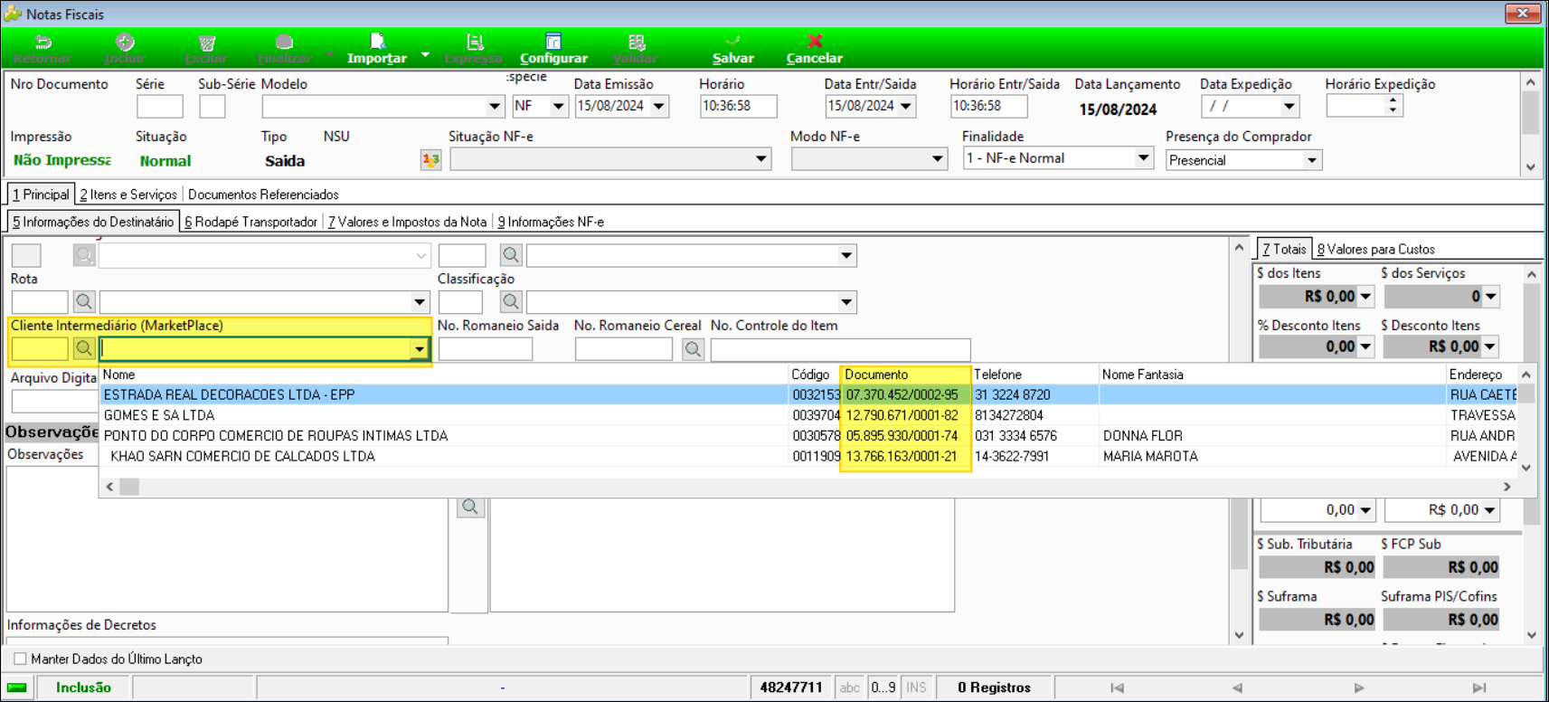
Task: Click the No. Romaneio Saida input field
Action: [485, 348]
